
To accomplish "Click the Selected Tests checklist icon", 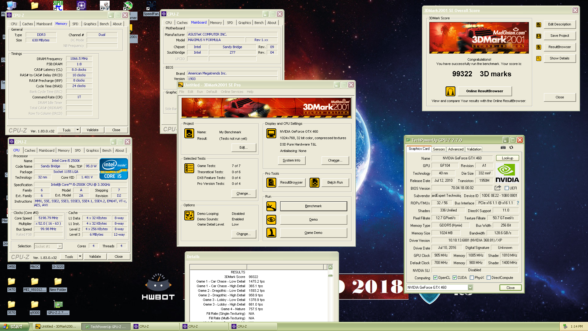I will coord(189,168).
